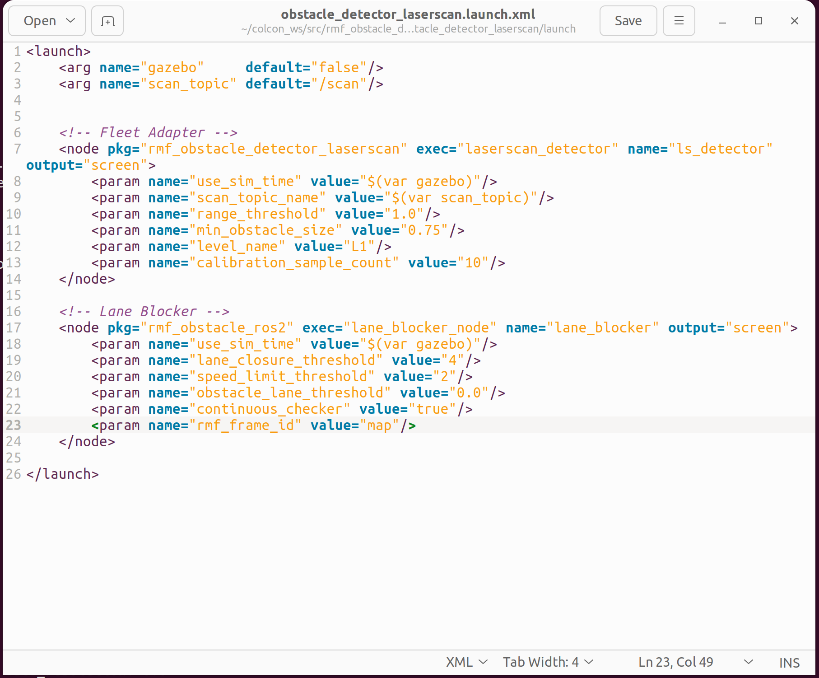Viewport: 819px width, 678px height.
Task: Click the opening <launch> tag on line 1
Action: [x=58, y=51]
